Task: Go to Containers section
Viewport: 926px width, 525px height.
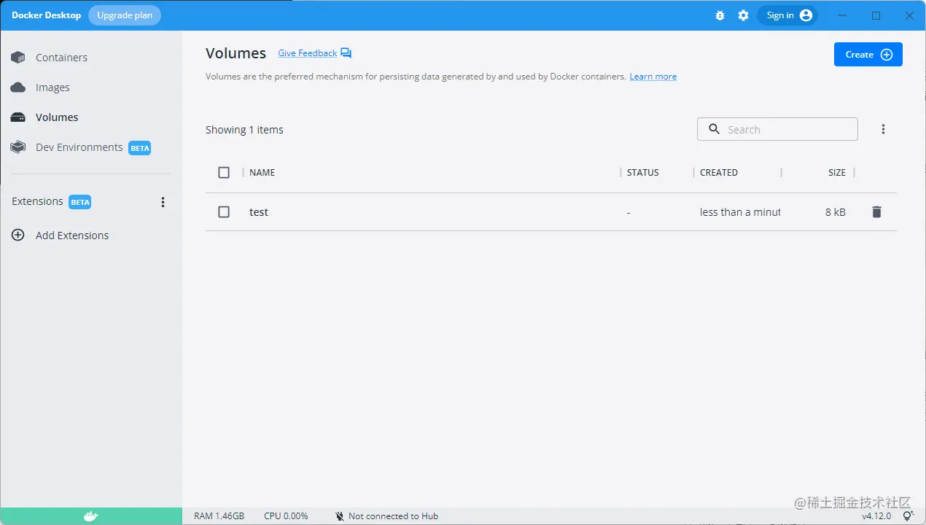Action: 91,58
